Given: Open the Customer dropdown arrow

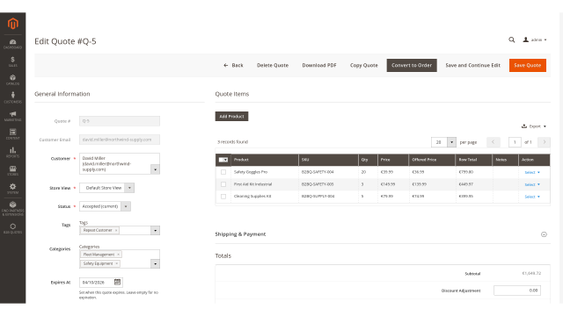Looking at the screenshot, I should click(x=155, y=169).
